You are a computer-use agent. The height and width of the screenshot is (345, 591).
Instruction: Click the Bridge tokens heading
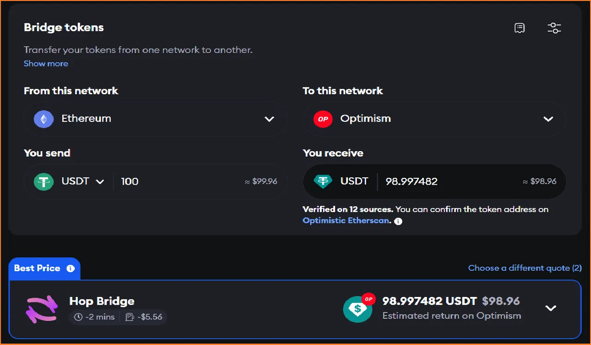(x=64, y=27)
